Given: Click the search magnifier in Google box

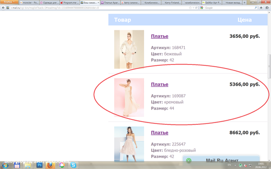Looking at the screenshot, I should [x=256, y=8].
